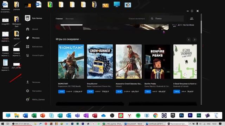Open the Bonfire Peaks game cover
This screenshot has width=225, height=126.
pos(157,62)
